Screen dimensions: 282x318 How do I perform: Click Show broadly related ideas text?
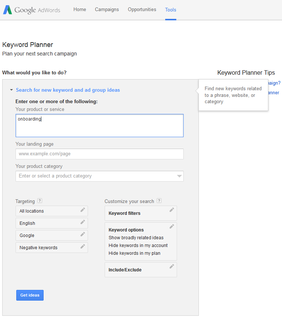pyautogui.click(x=136, y=238)
